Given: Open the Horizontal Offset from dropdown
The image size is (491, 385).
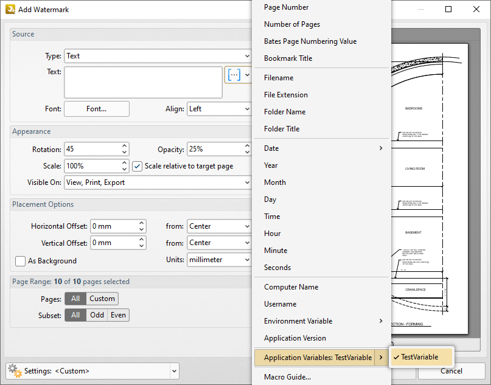Looking at the screenshot, I should [247, 226].
